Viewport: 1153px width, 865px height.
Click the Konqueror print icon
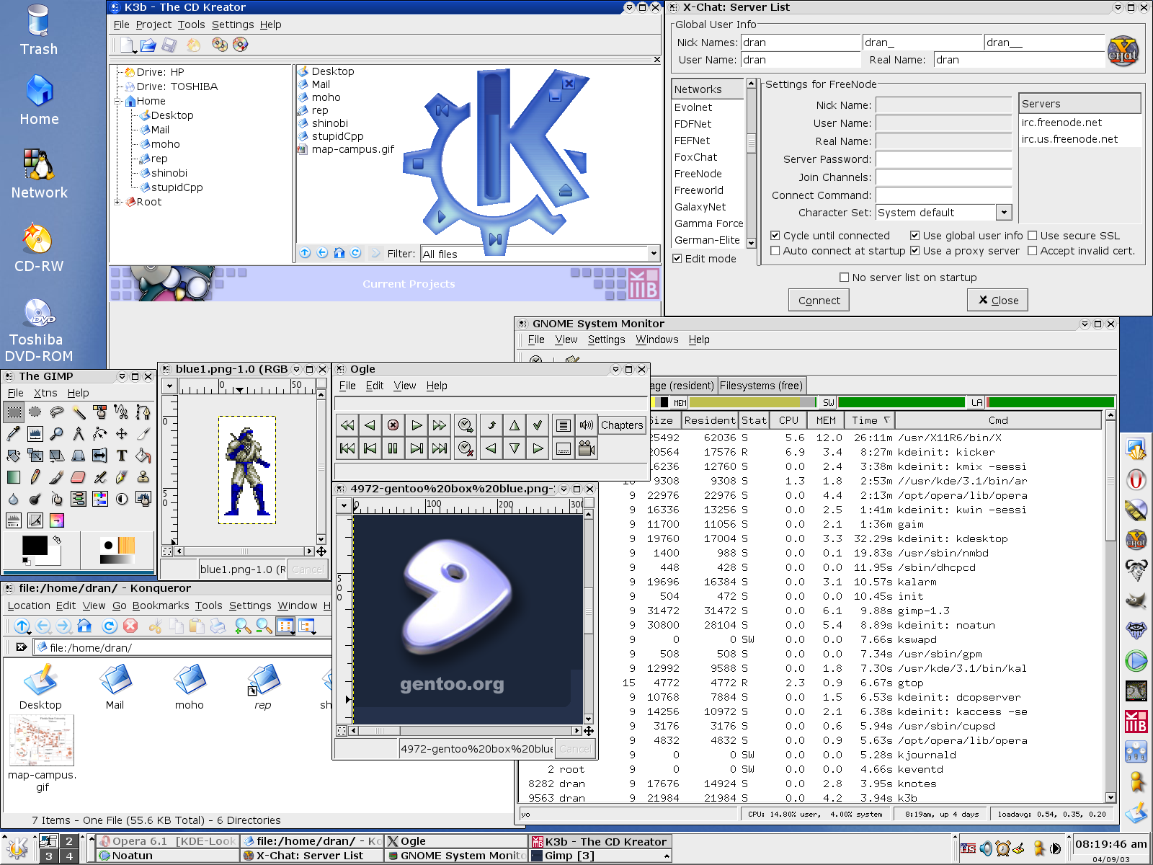(218, 626)
